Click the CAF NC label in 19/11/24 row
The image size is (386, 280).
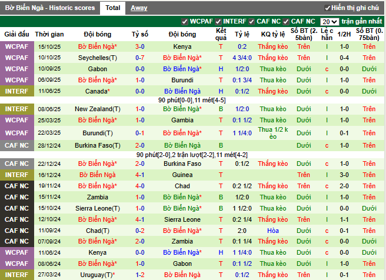(x=16, y=186)
